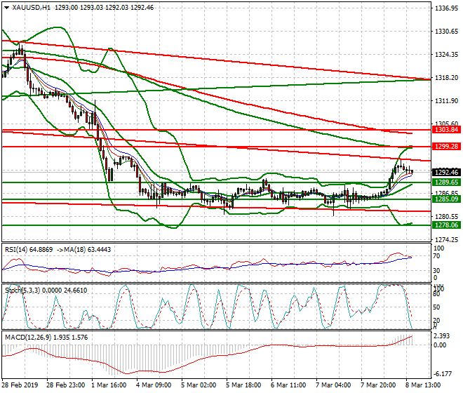Select the 1289.65 green price level label
This screenshot has height=393, width=463.
(446, 182)
